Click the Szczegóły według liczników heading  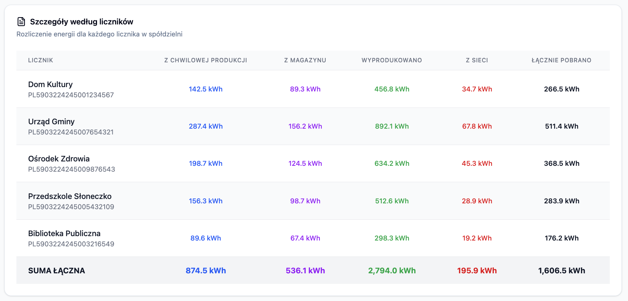click(81, 22)
